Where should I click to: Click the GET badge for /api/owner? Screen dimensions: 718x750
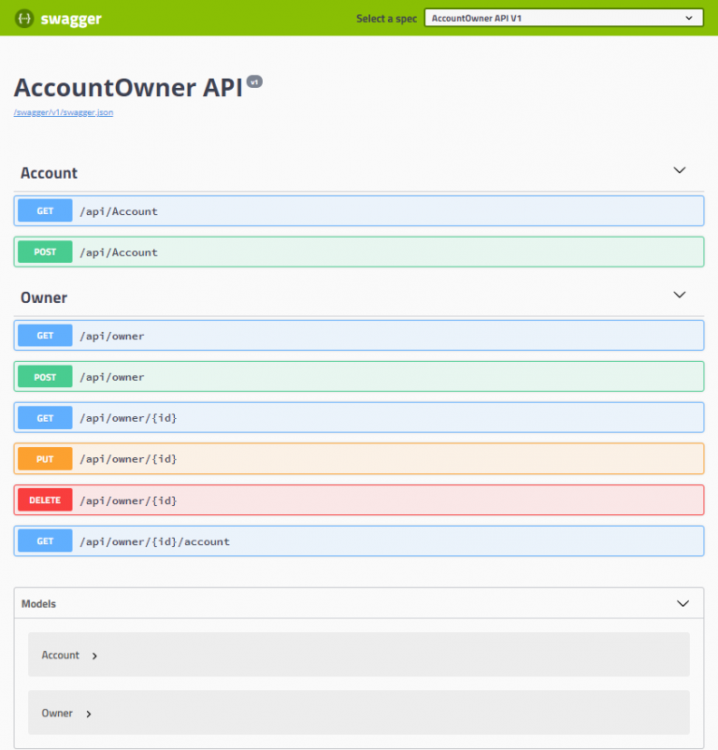[x=45, y=336]
